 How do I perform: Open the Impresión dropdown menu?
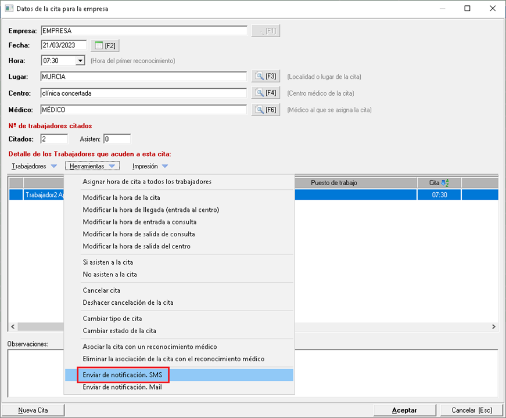point(150,167)
